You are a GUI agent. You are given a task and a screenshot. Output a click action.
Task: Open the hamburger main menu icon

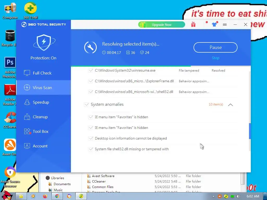click(x=225, y=25)
